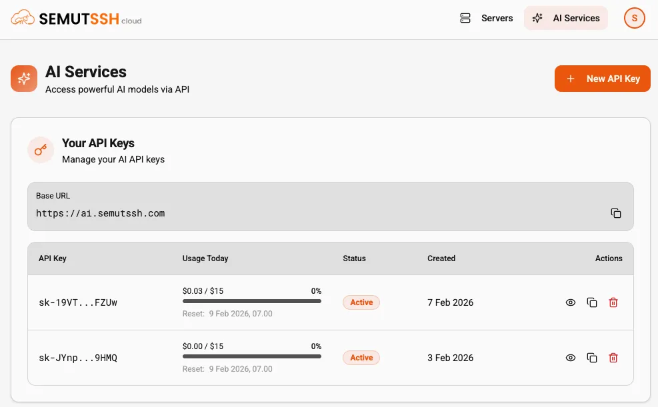Sort the table by the Usage Today column
658x407 pixels.
[x=205, y=258]
